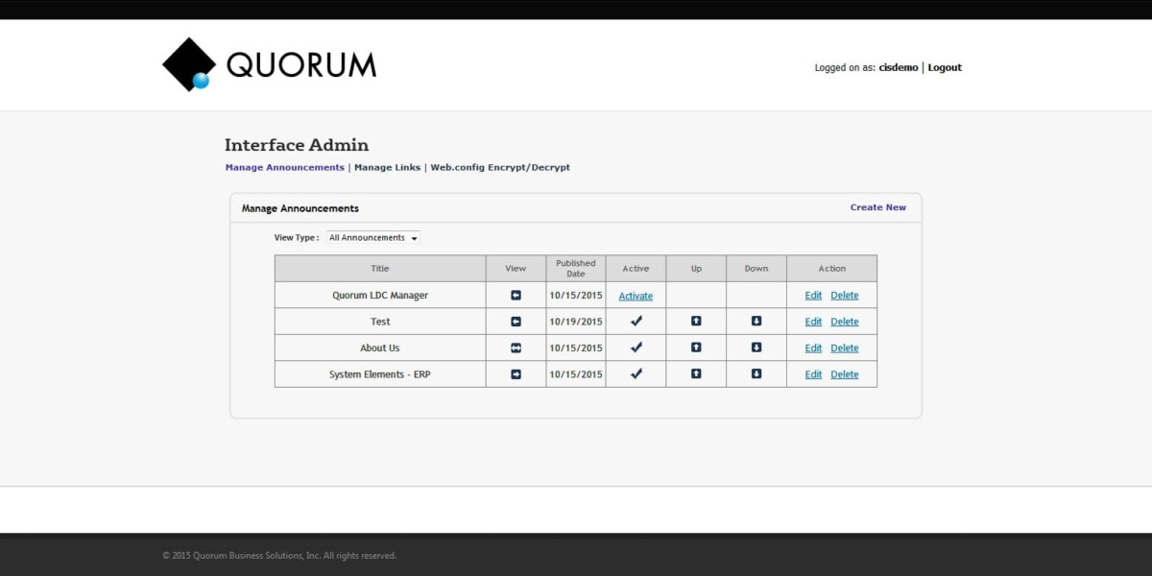
Task: Move System Elements - ERP up
Action: click(696, 374)
